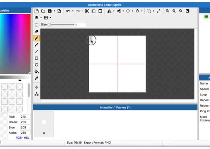210x149 pixels.
Task: Click the layers stack icon
Action: [x=36, y=18]
